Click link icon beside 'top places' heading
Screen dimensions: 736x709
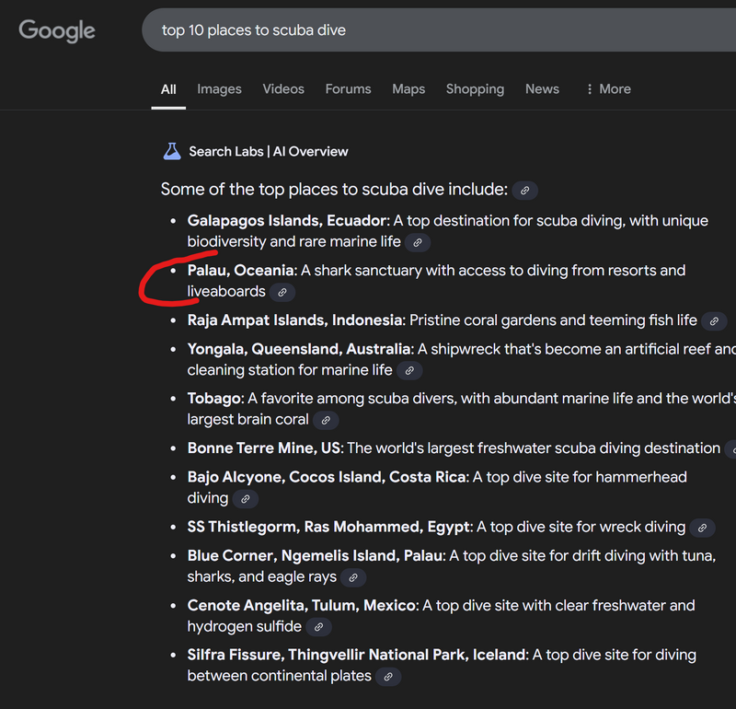[x=524, y=191]
